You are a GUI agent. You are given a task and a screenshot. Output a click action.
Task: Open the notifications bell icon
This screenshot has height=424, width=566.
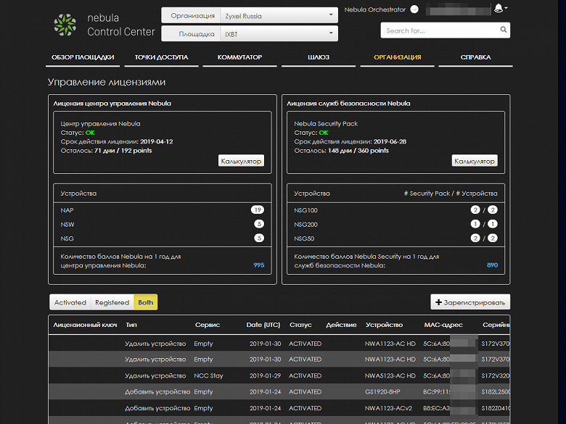(498, 9)
